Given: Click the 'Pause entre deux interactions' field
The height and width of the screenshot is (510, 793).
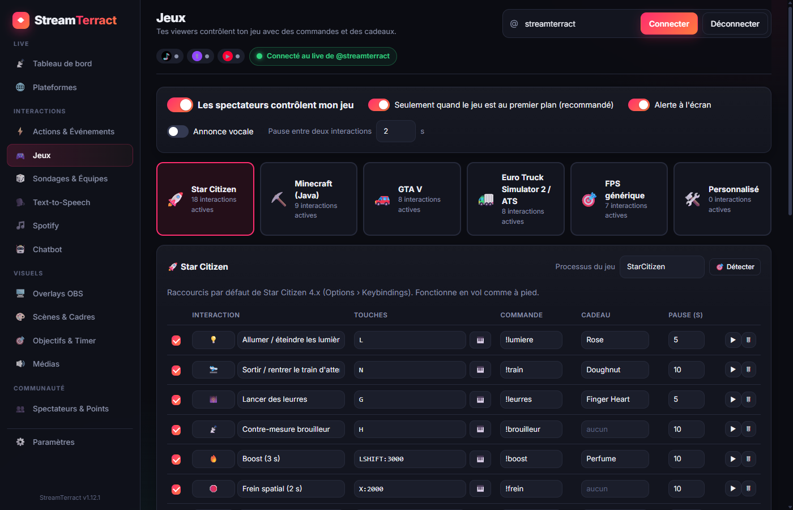Looking at the screenshot, I should pos(396,131).
